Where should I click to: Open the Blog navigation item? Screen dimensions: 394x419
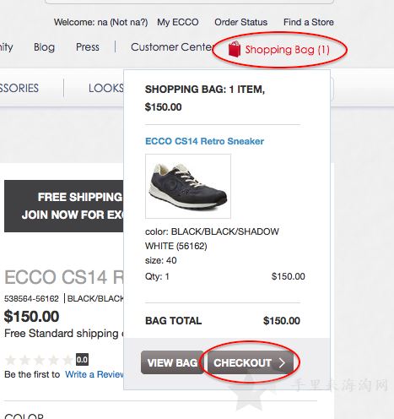(x=44, y=47)
